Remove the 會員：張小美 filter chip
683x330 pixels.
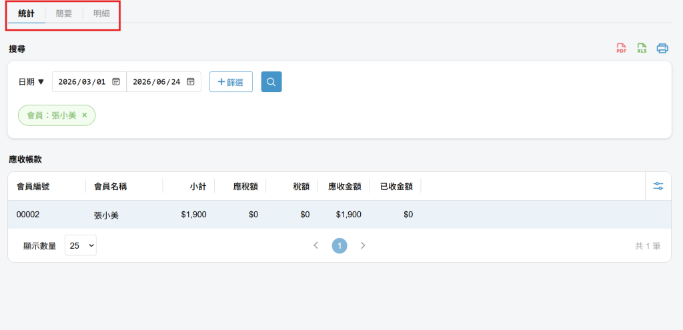(85, 115)
